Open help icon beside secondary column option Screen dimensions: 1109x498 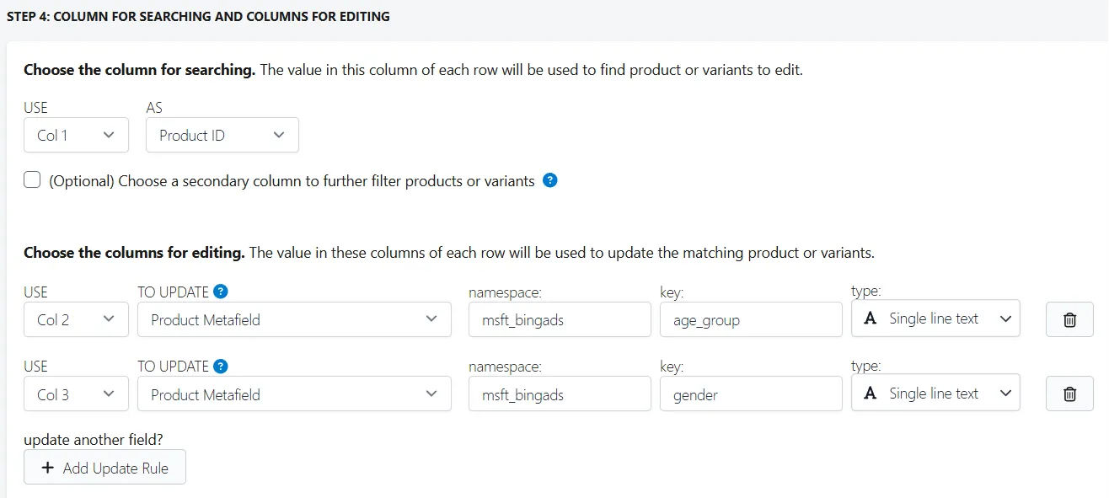point(550,180)
